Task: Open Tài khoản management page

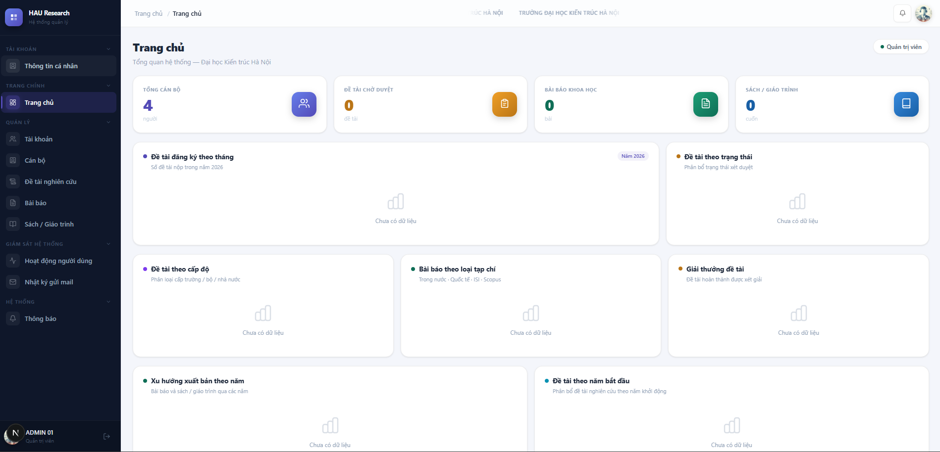Action: [x=59, y=139]
